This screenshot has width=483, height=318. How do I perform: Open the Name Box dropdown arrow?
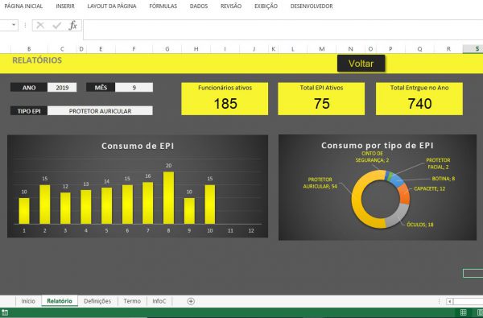(x=14, y=25)
